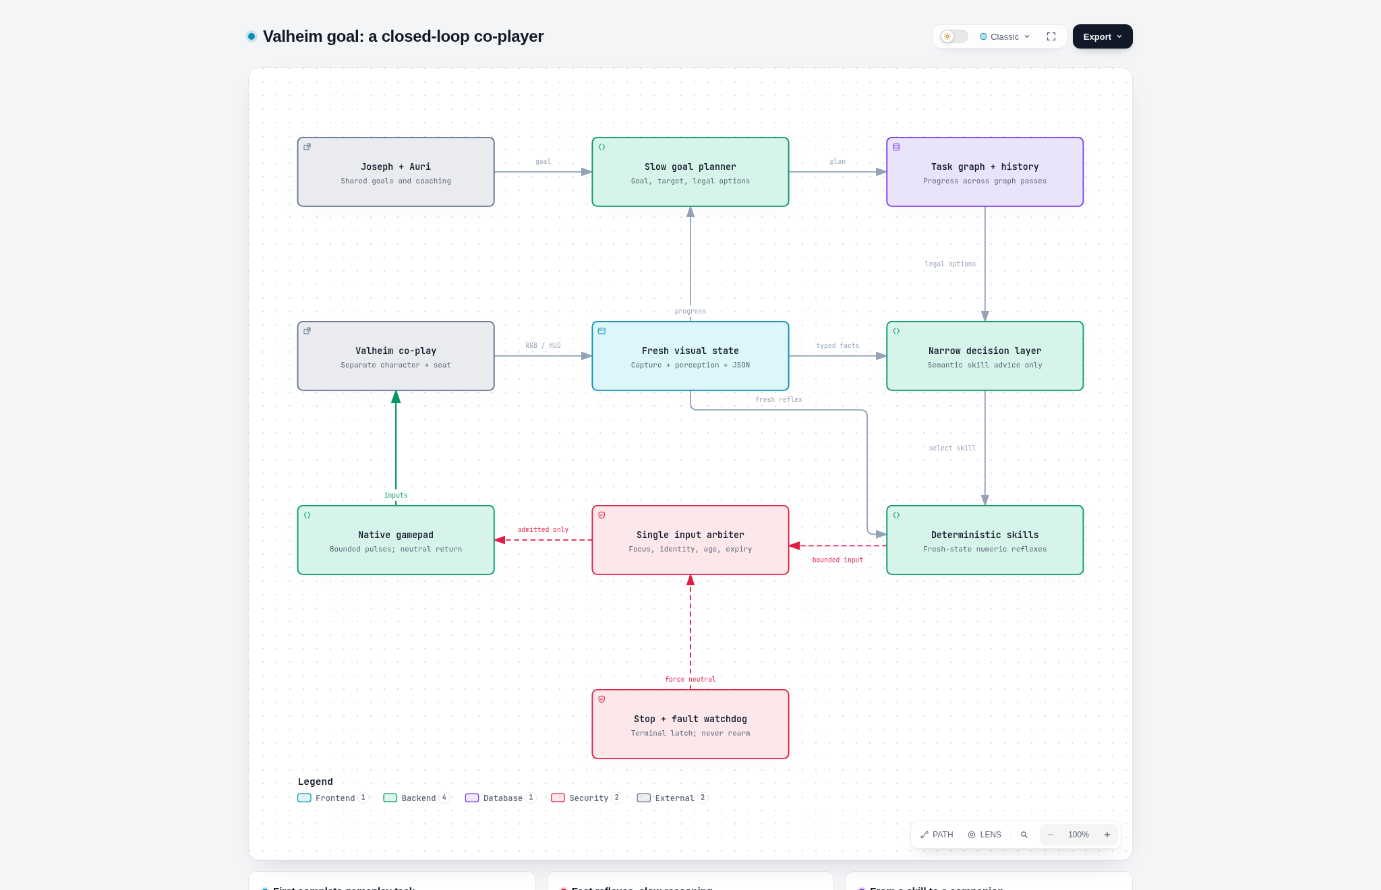The height and width of the screenshot is (890, 1381).
Task: Click the 'fresh reflex' edge label
Action: click(x=779, y=400)
